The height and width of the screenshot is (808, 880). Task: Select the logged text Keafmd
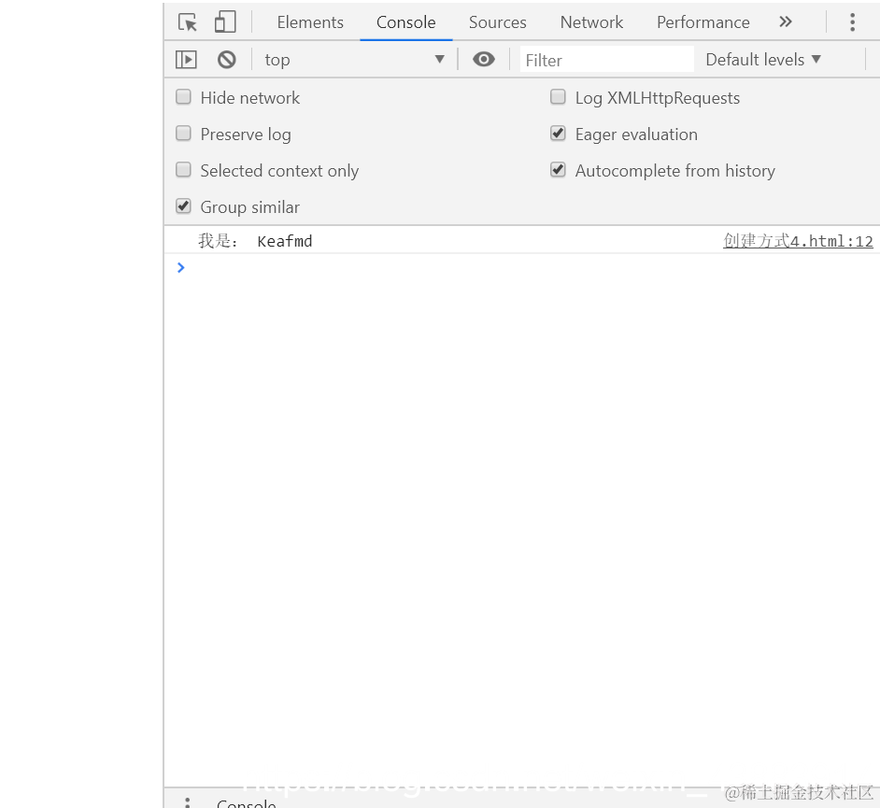click(285, 241)
